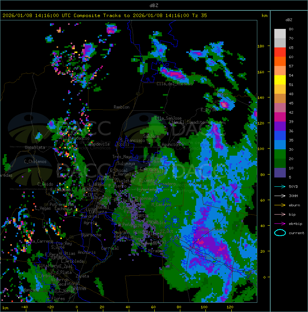Click the yellow eburn arrow in legend

pos(280,205)
